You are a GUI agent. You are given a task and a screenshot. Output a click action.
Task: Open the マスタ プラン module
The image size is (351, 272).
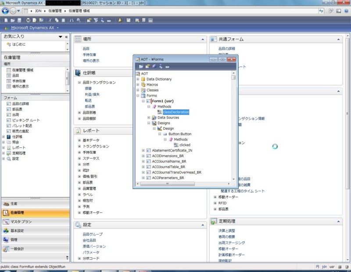coord(36,222)
